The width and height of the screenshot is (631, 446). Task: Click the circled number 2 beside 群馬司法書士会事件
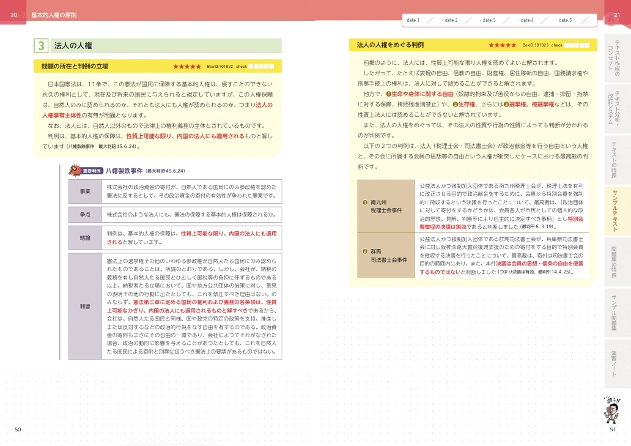(x=365, y=251)
